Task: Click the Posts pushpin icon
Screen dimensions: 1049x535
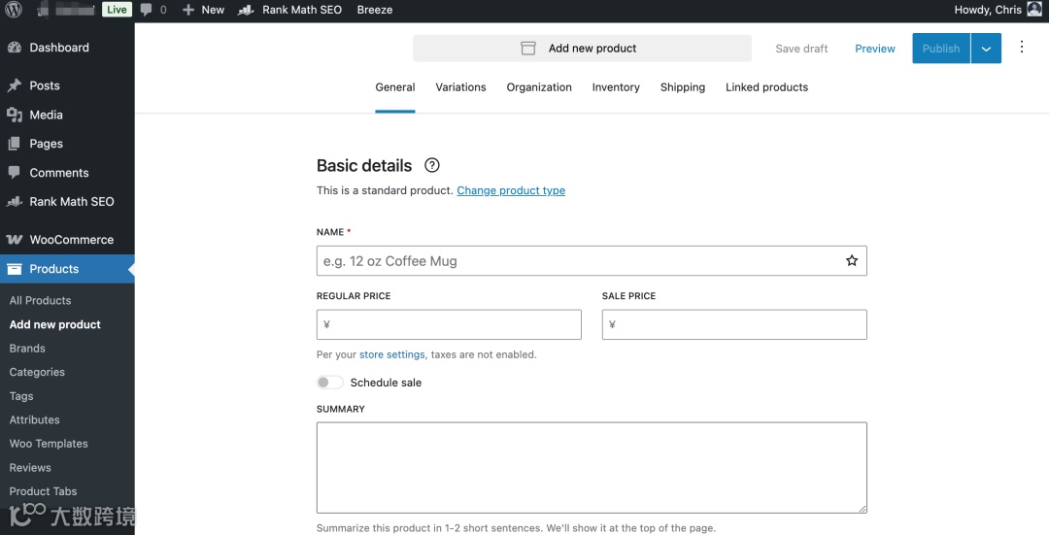Action: coord(15,85)
